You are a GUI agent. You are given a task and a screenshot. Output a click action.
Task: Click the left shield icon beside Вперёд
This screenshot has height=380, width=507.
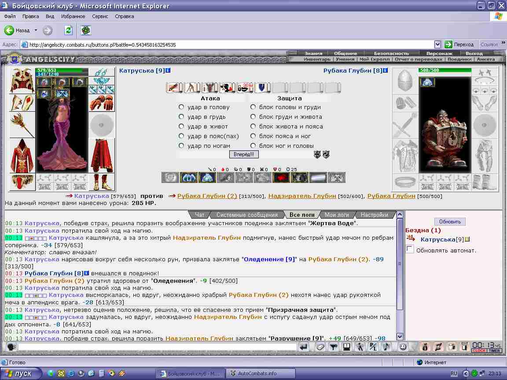tap(317, 154)
